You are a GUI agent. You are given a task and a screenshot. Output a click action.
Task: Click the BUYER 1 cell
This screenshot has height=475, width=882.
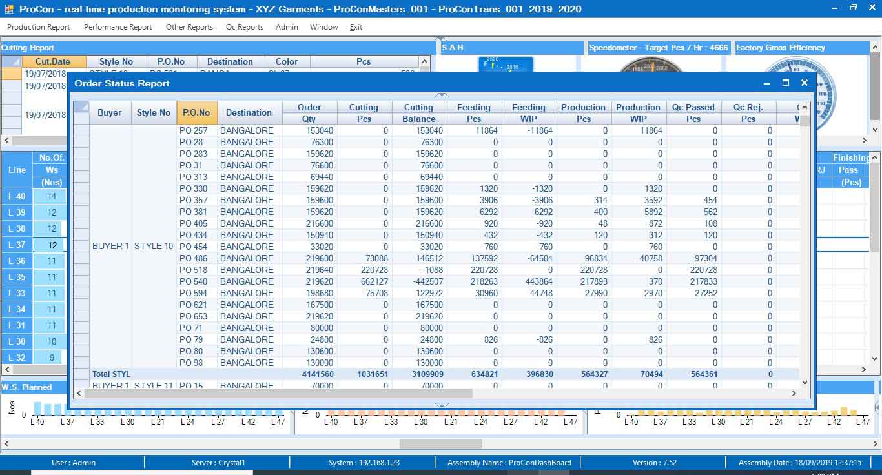[110, 246]
